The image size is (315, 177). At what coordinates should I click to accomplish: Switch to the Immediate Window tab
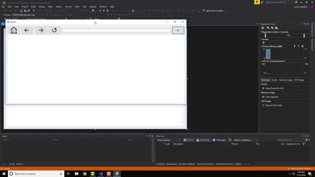click(224, 164)
